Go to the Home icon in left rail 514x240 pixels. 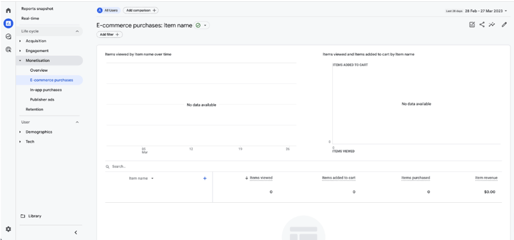(x=8, y=10)
